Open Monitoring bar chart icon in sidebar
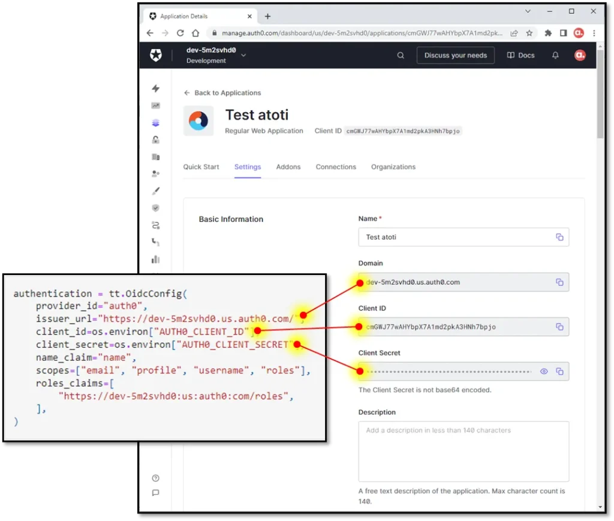 156,260
